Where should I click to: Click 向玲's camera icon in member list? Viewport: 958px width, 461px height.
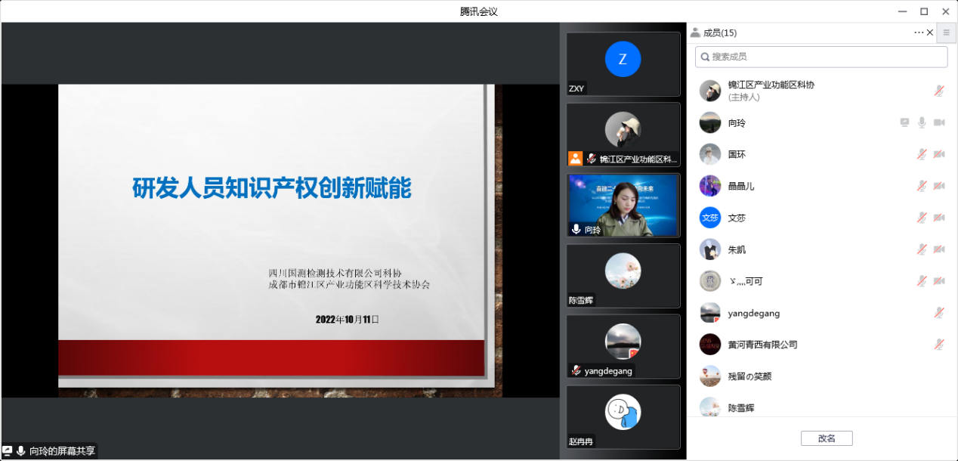click(938, 122)
